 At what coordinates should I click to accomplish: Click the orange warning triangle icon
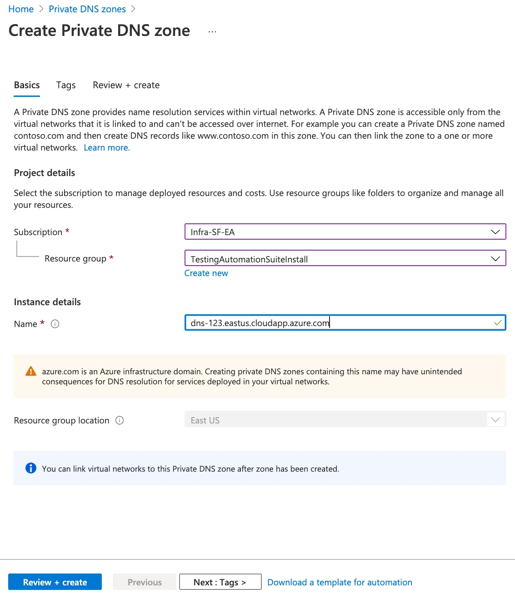[31, 371]
